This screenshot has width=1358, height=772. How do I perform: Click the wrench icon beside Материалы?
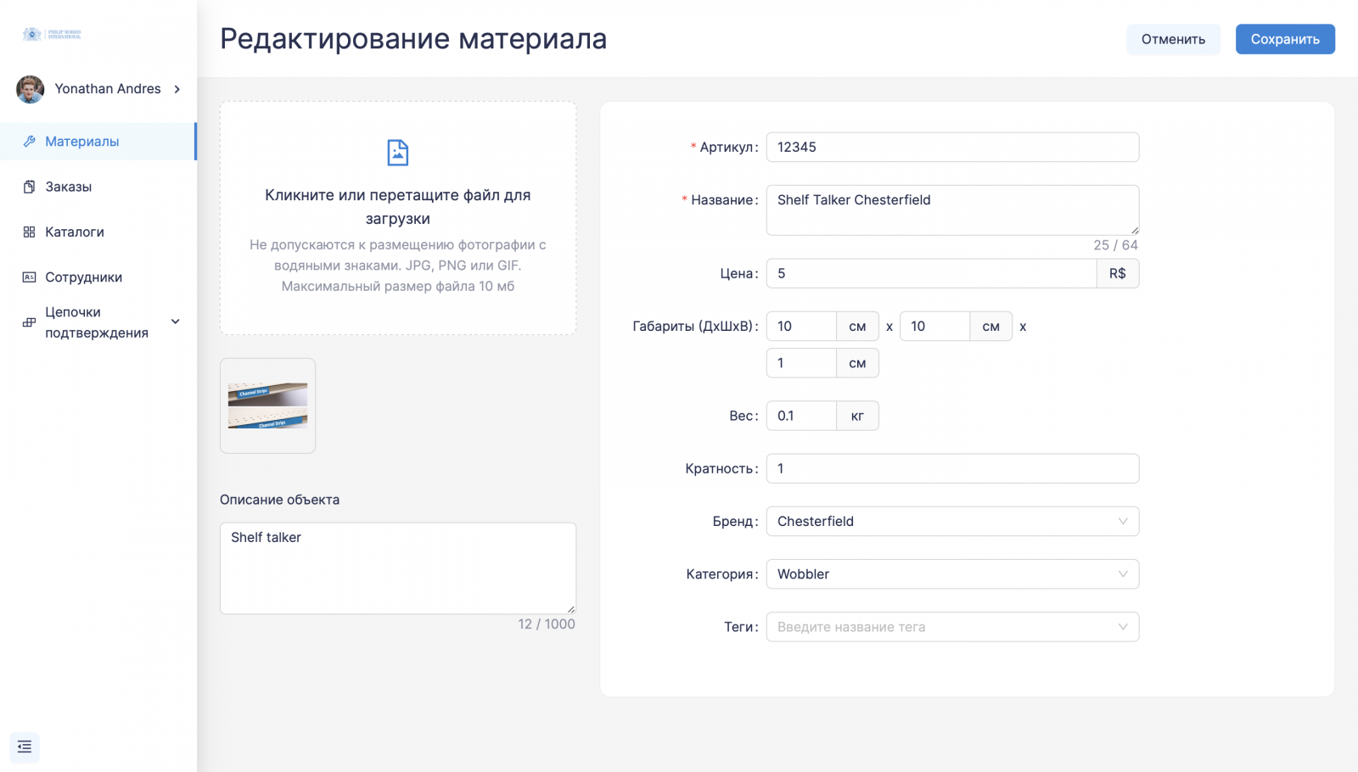(29, 142)
